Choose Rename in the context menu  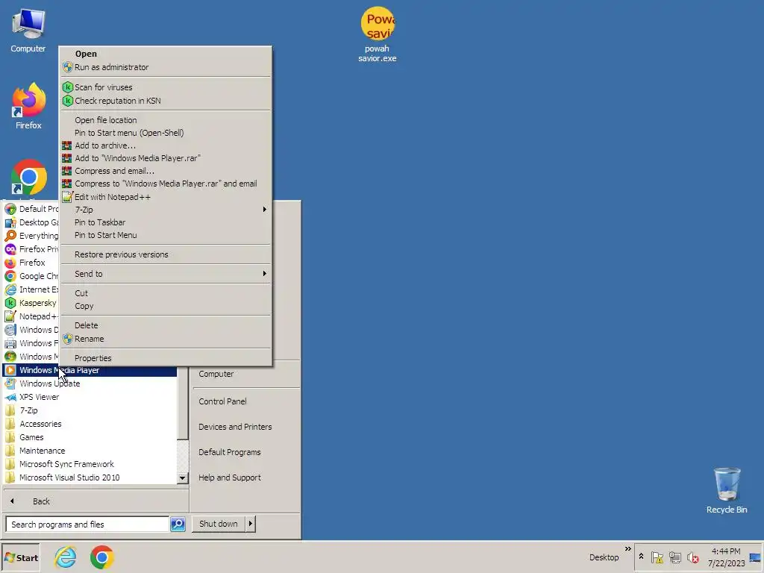pos(166,339)
